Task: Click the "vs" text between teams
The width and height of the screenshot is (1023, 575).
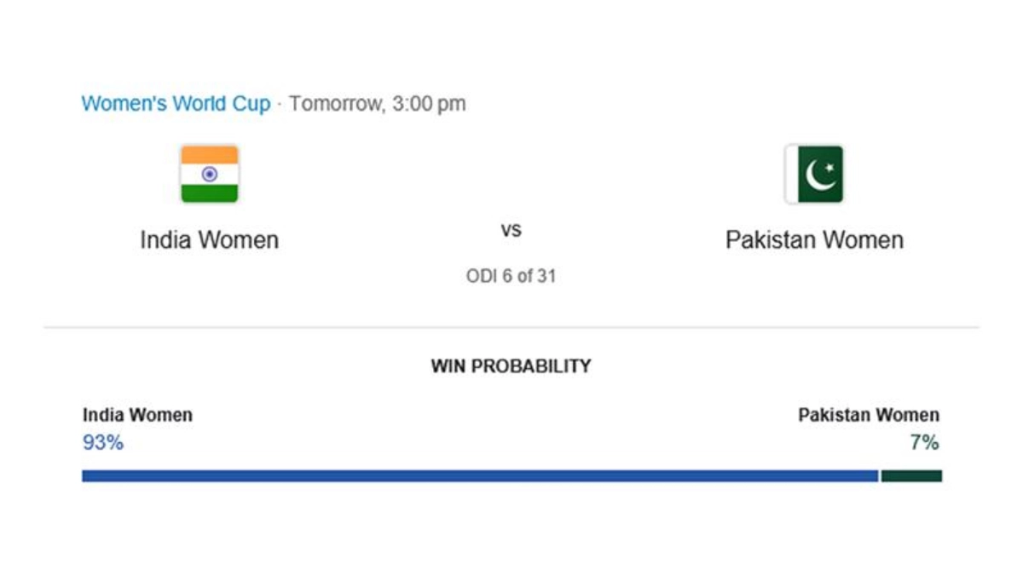Action: point(511,230)
